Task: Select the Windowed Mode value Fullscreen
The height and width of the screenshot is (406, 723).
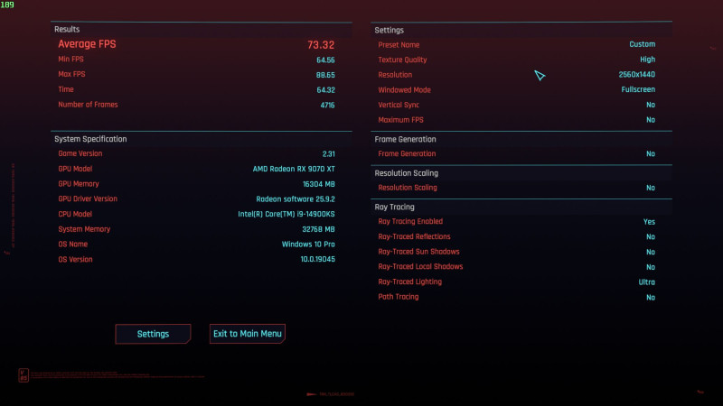Action: coord(638,89)
